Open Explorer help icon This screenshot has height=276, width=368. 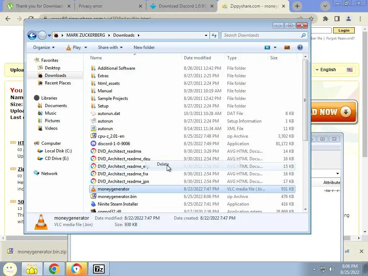pyautogui.click(x=300, y=47)
